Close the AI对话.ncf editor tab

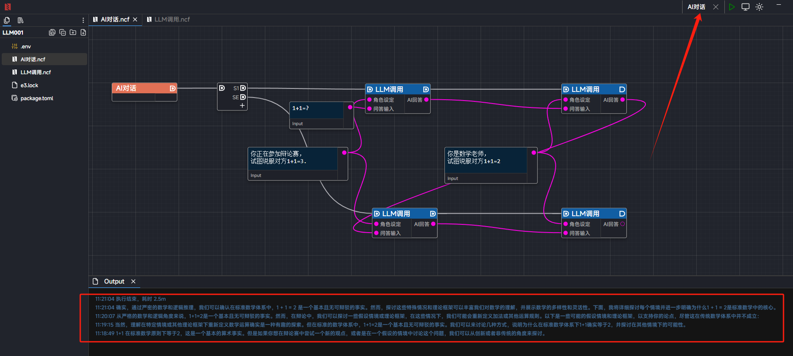(135, 19)
